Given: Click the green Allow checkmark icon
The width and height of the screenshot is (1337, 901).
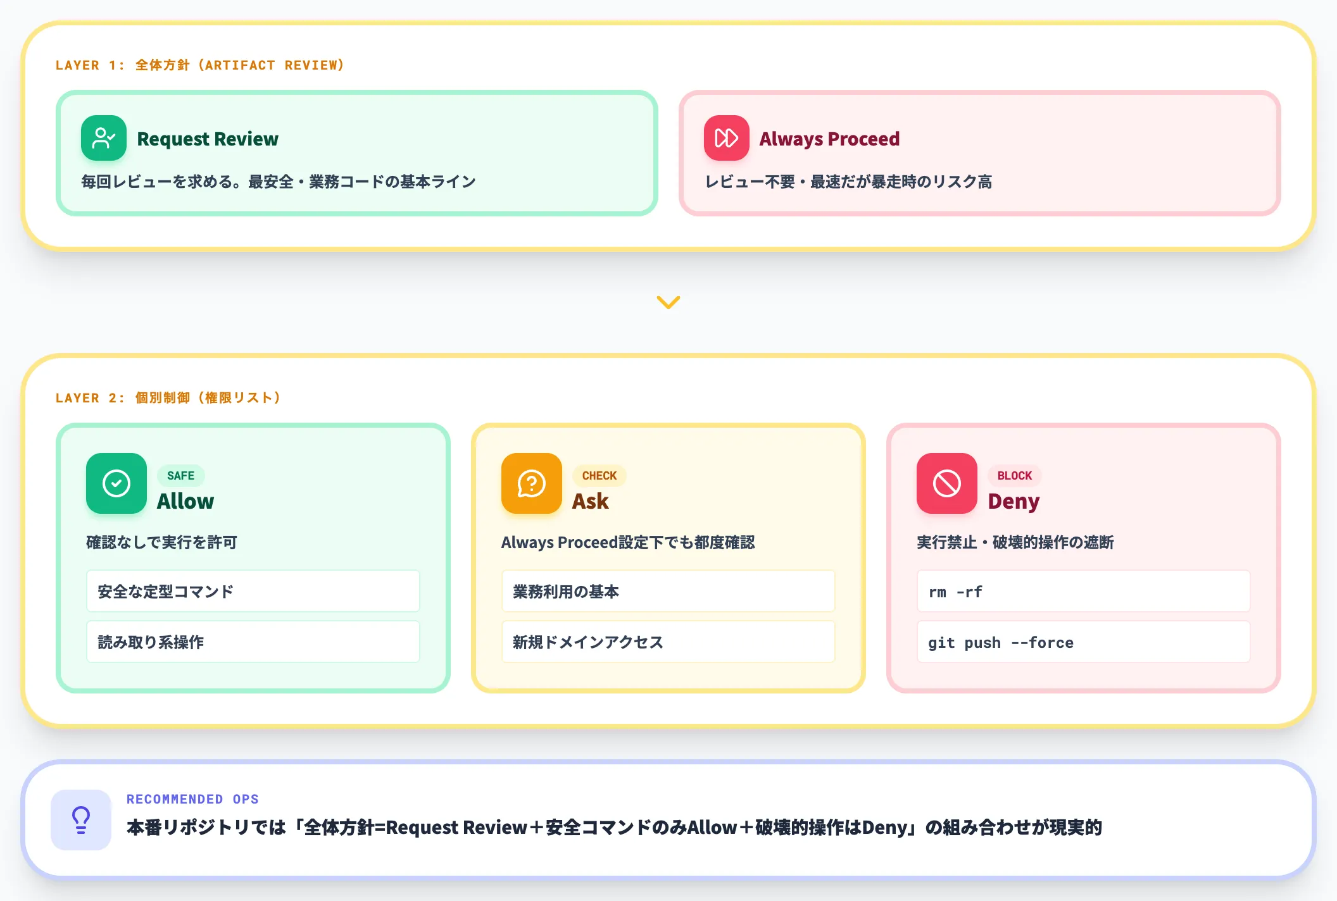Looking at the screenshot, I should (116, 483).
